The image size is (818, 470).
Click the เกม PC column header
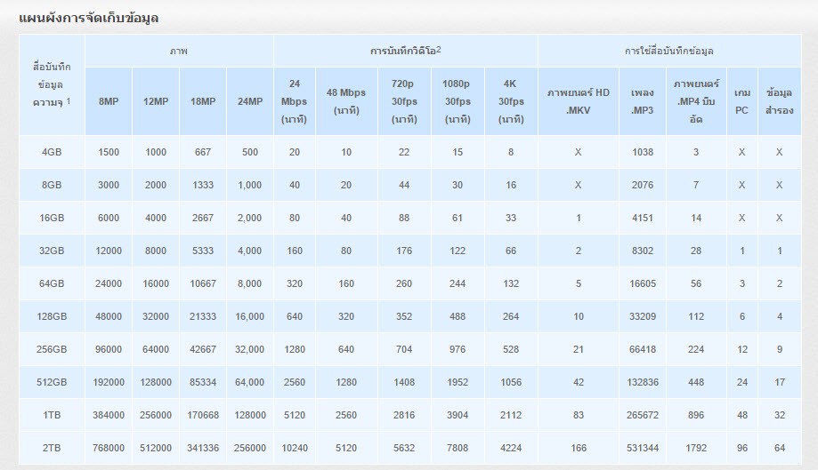[741, 101]
